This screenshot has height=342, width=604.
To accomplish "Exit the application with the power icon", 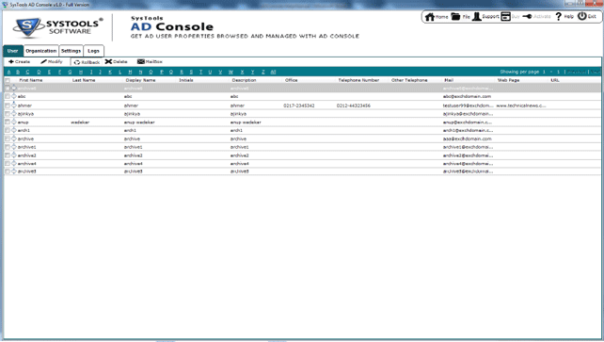I will 582,16.
